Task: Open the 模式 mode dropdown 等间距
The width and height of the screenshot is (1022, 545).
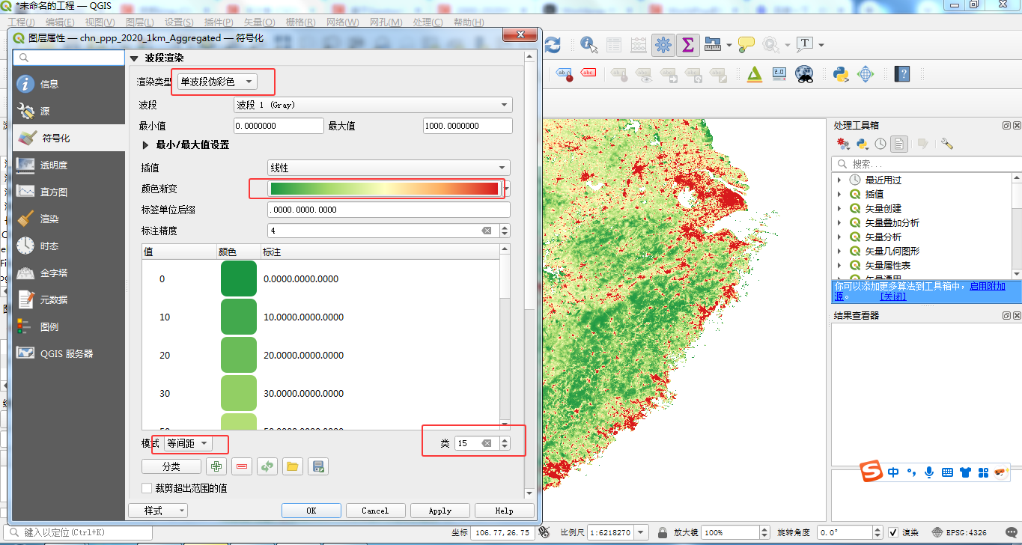Action: tap(188, 443)
